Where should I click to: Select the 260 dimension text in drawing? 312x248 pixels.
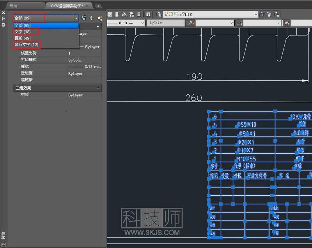point(193,97)
